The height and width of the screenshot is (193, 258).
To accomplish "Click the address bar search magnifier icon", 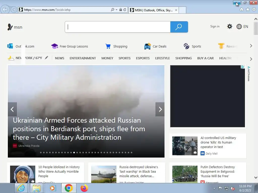I will [112, 10].
